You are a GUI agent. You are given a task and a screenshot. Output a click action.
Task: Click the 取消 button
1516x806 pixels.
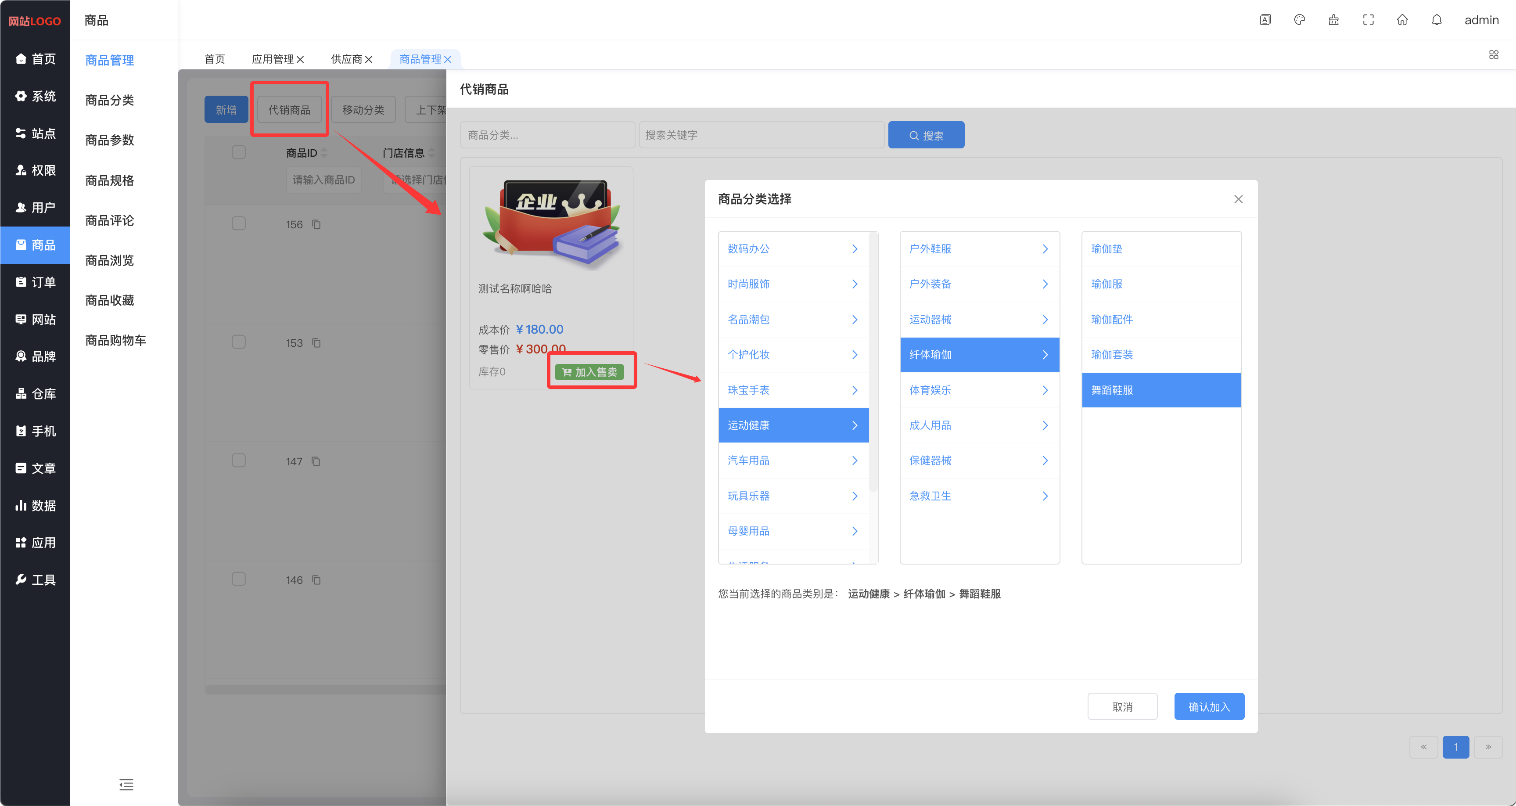[x=1122, y=706]
